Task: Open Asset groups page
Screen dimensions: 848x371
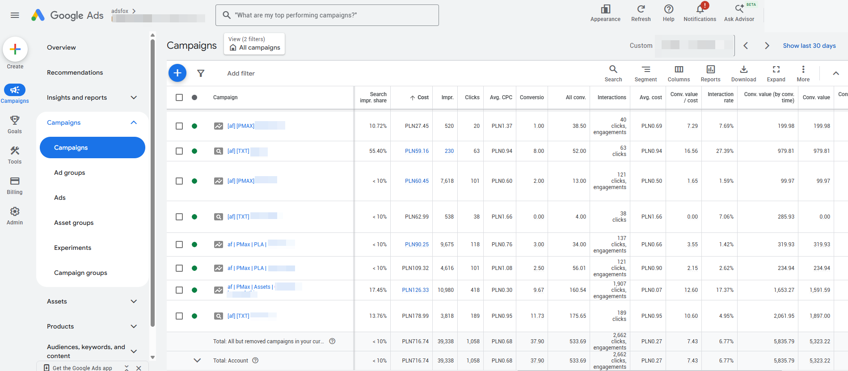Action: point(74,223)
